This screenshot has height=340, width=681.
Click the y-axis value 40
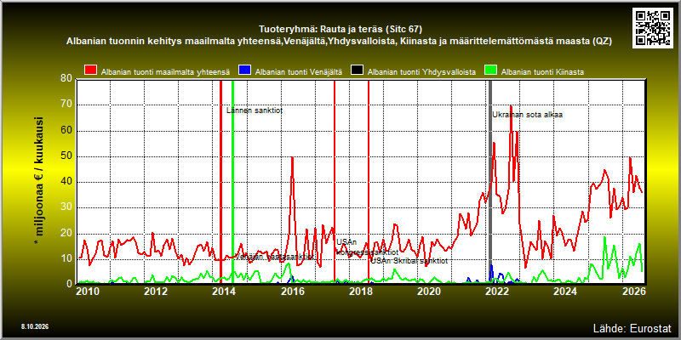(66, 182)
